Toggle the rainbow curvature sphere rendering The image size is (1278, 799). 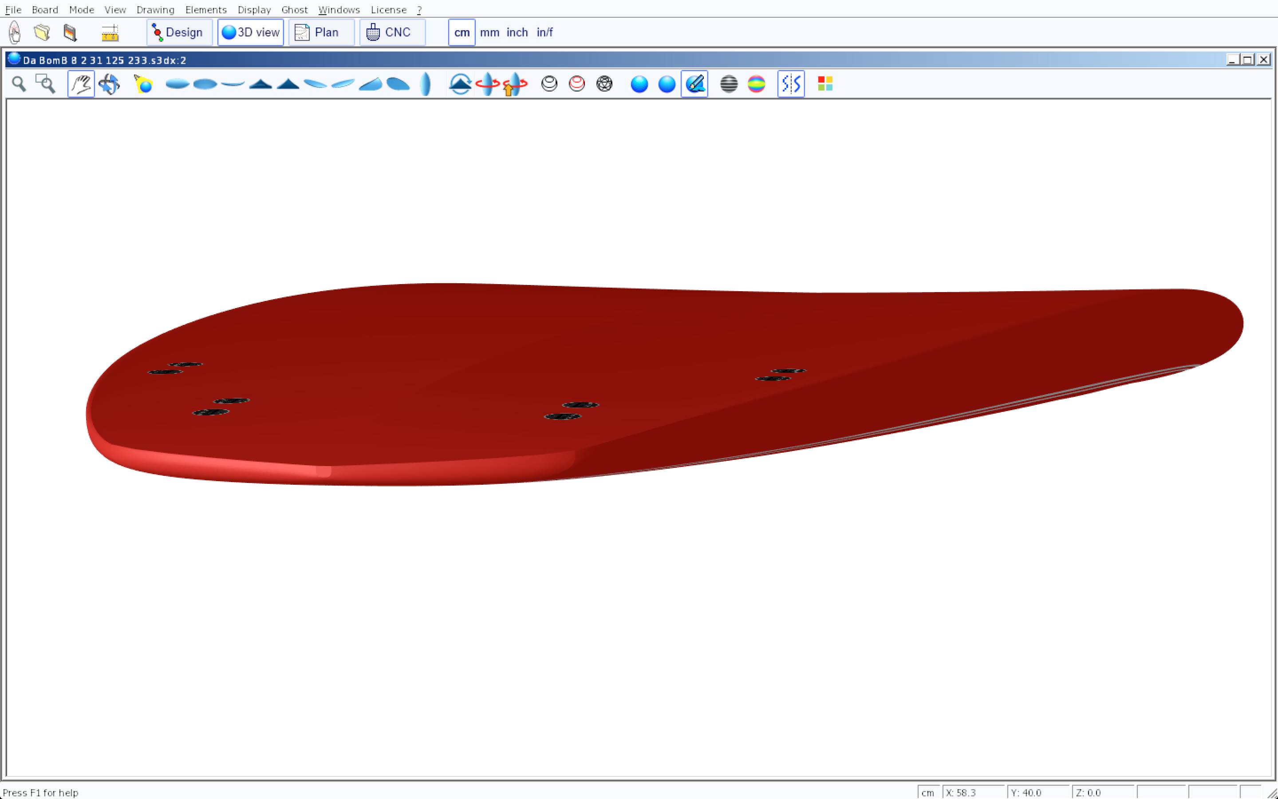click(756, 84)
